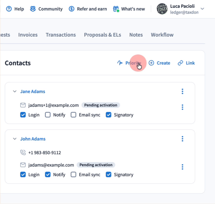Open the What's new gift icon
This screenshot has height=204, width=215.
pos(116,9)
